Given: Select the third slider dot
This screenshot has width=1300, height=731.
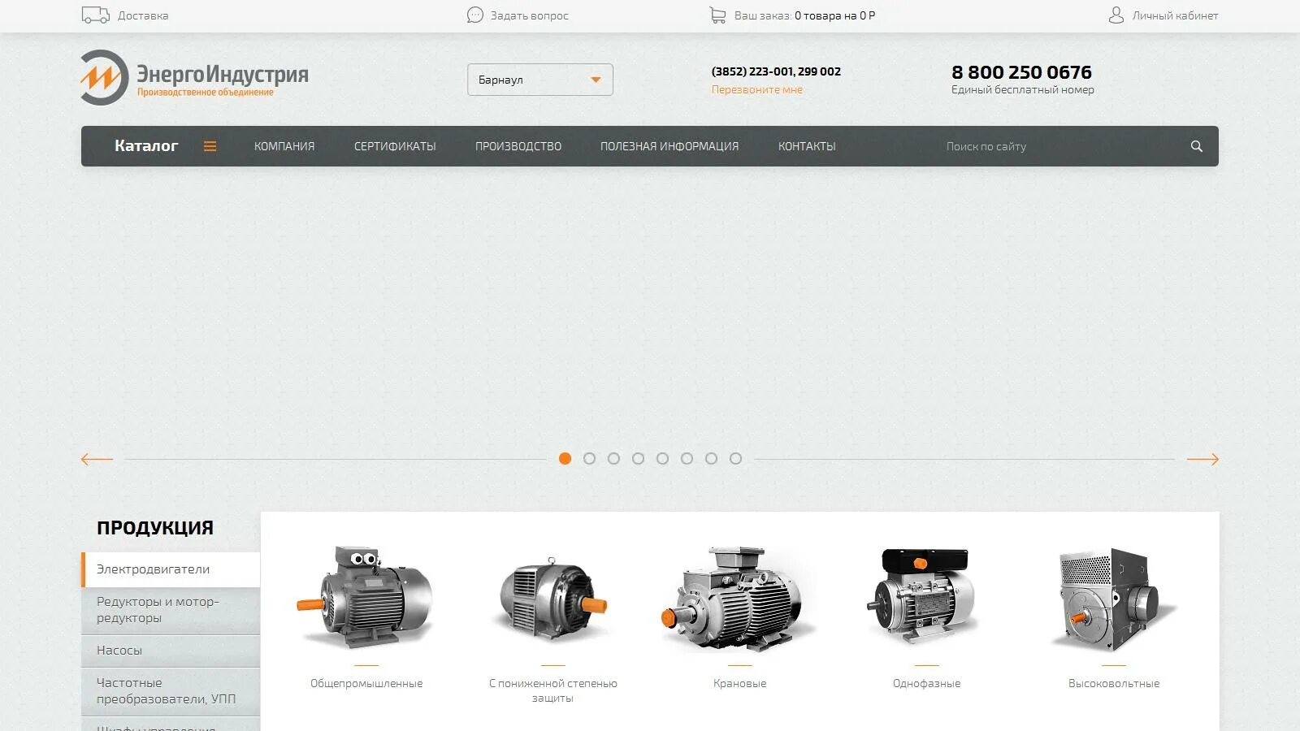Looking at the screenshot, I should point(613,459).
